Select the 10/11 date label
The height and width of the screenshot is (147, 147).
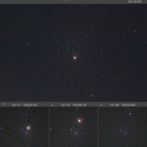tap(16, 105)
